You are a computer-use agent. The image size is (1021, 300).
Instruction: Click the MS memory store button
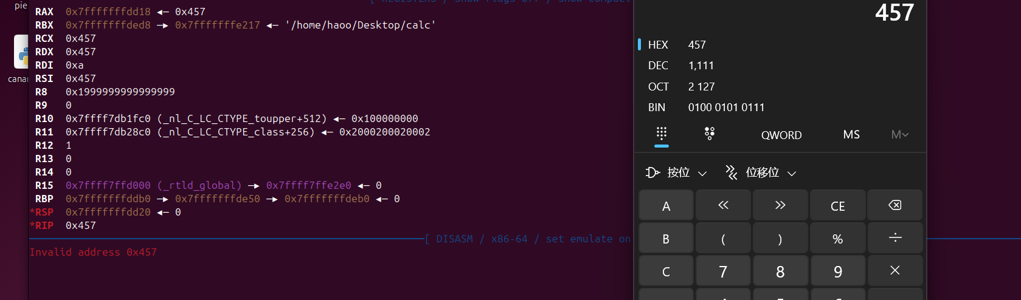click(x=851, y=135)
